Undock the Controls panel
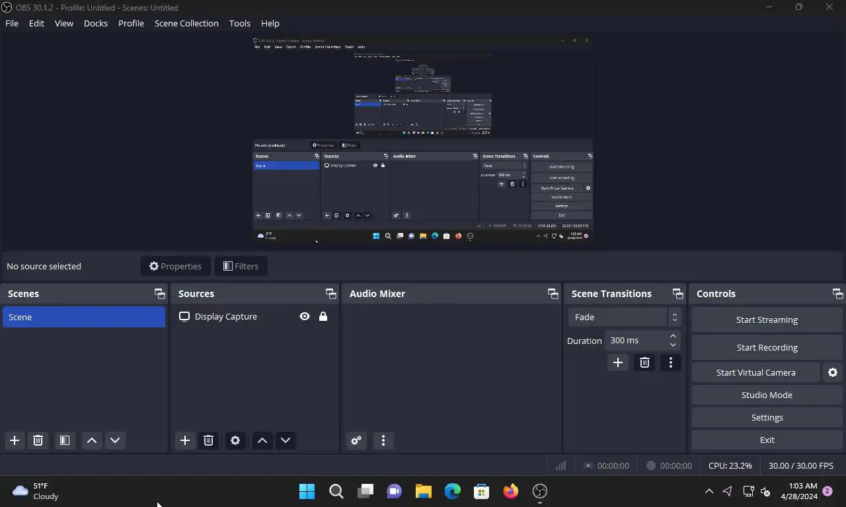 coord(838,294)
